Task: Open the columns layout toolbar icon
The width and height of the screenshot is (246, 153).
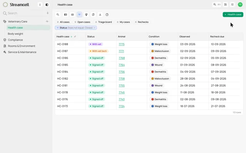Action: (x=72, y=15)
